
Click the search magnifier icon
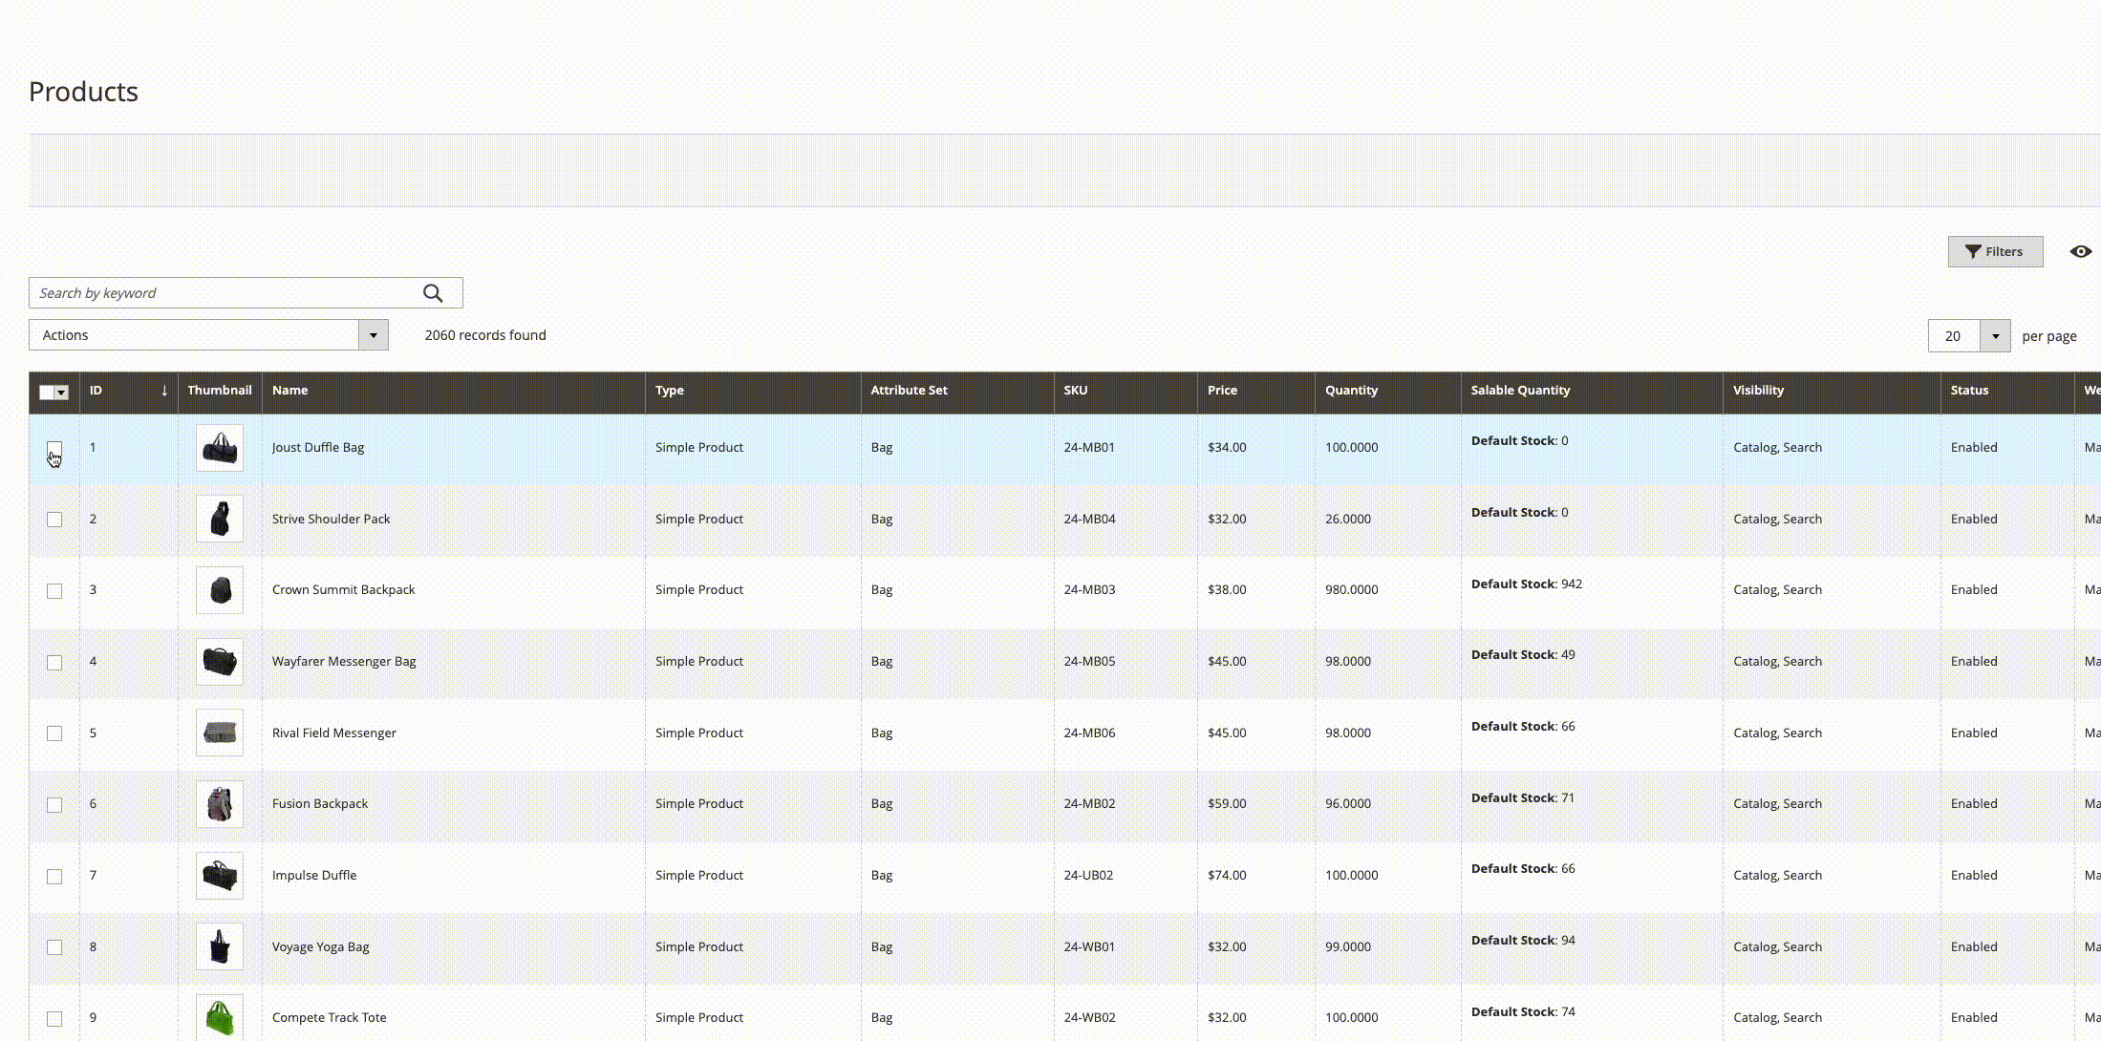click(433, 293)
